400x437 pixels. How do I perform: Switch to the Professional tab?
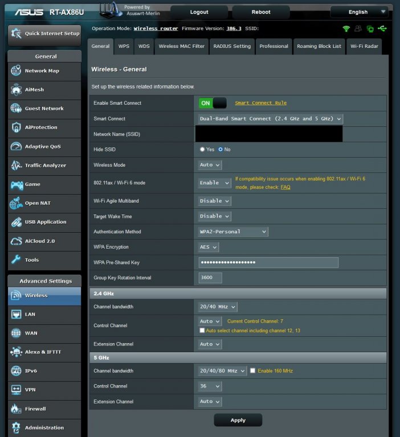click(274, 46)
